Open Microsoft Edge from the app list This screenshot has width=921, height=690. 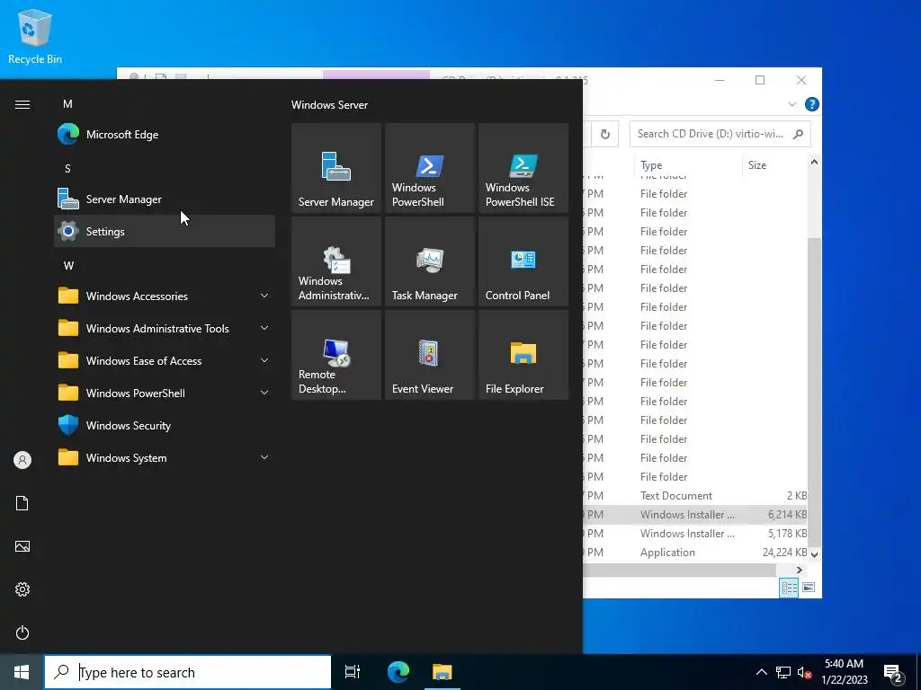coord(165,135)
